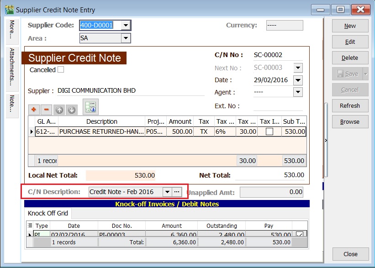Remove selected line using the minus icon
The width and height of the screenshot is (375, 268).
coord(46,110)
